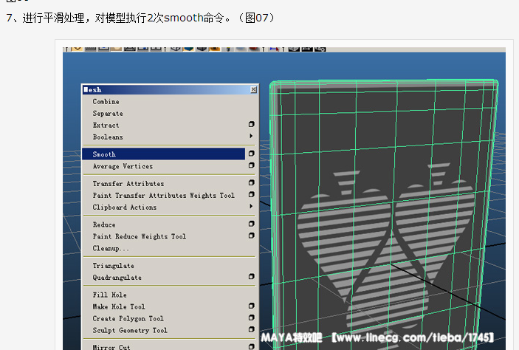Click the Separate menu entry
The image size is (519, 350).
tap(108, 114)
